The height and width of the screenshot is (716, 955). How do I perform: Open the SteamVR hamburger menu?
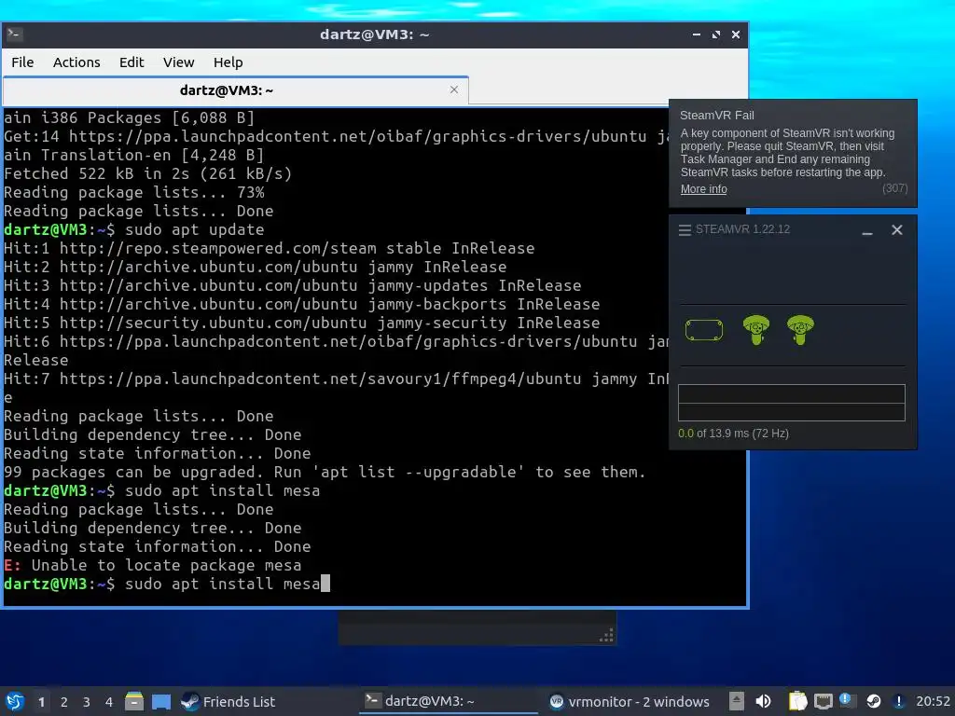[685, 229]
